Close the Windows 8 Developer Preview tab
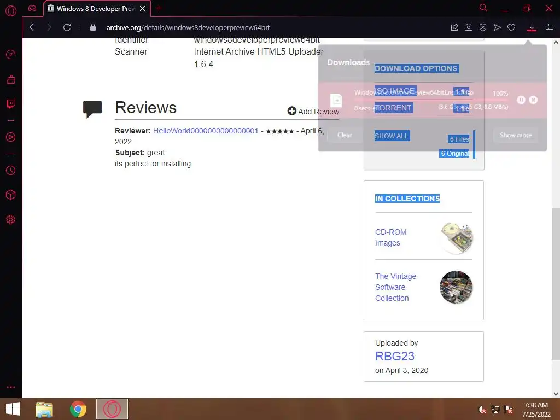The width and height of the screenshot is (560, 420). click(143, 9)
